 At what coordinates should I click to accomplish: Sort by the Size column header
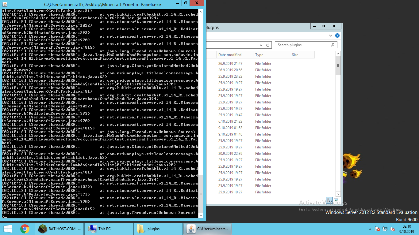click(302, 55)
